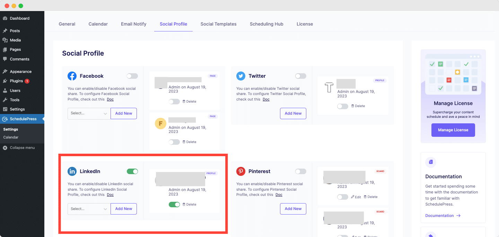Click the Facebook logo icon

[x=72, y=76]
